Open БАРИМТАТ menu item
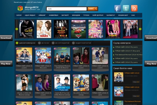 pos(111,15)
